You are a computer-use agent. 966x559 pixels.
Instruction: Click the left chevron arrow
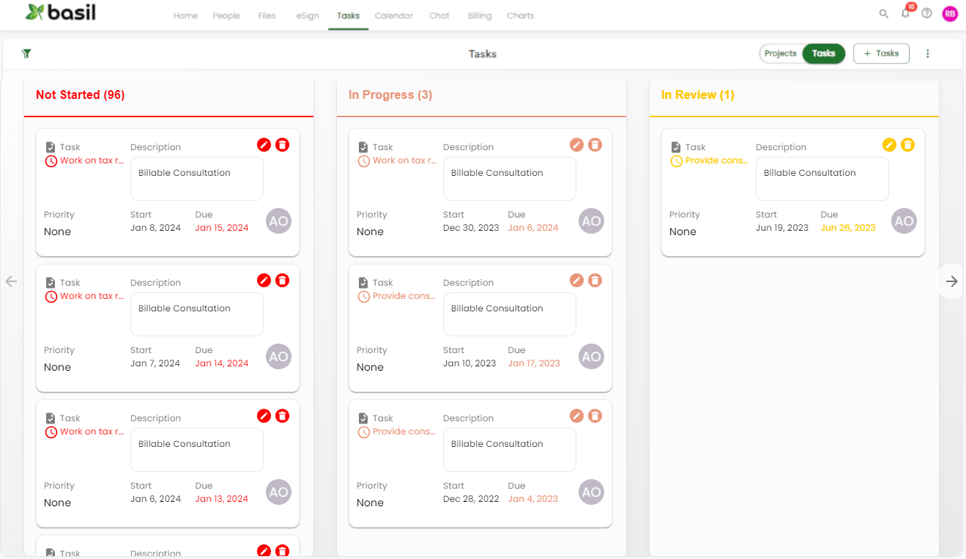click(x=11, y=281)
